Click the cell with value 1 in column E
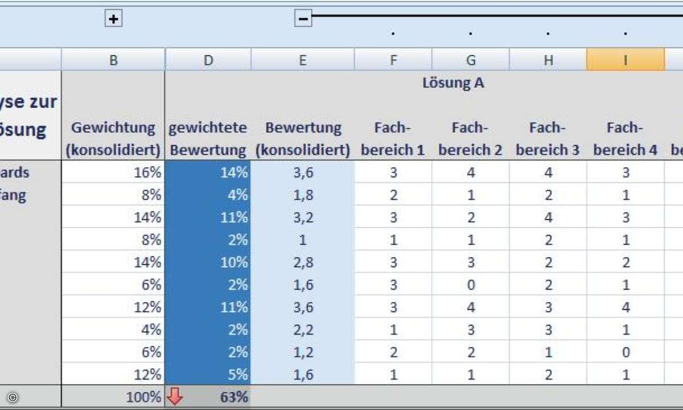683x410 pixels. pos(302,240)
